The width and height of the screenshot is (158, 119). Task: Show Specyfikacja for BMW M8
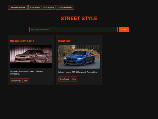pos(64,79)
